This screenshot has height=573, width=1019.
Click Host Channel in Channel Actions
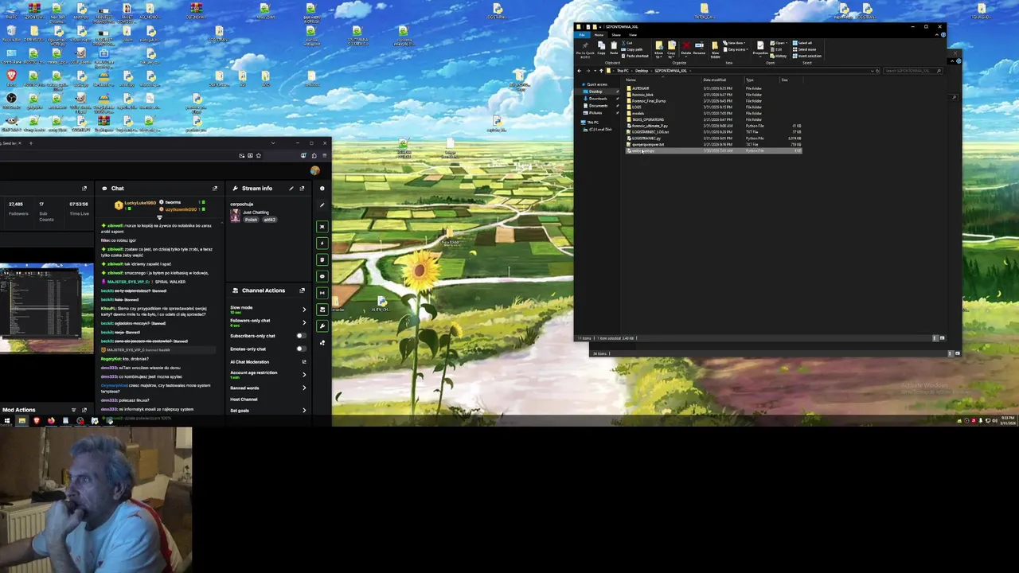[x=244, y=400]
